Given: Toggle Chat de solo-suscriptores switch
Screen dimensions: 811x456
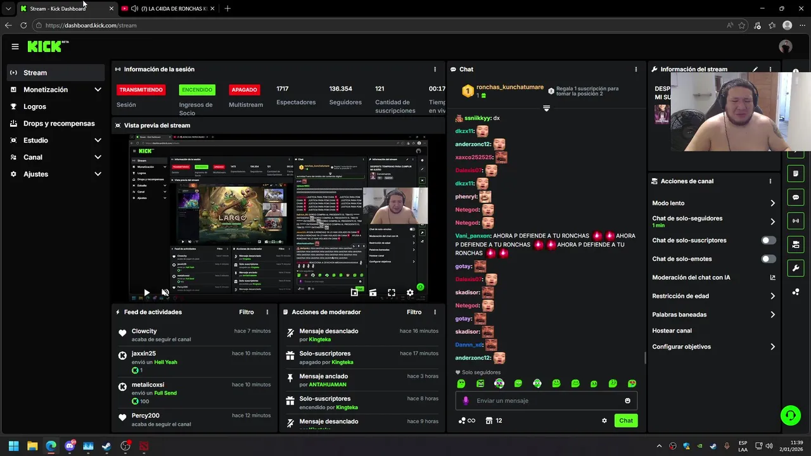Looking at the screenshot, I should coord(769,241).
